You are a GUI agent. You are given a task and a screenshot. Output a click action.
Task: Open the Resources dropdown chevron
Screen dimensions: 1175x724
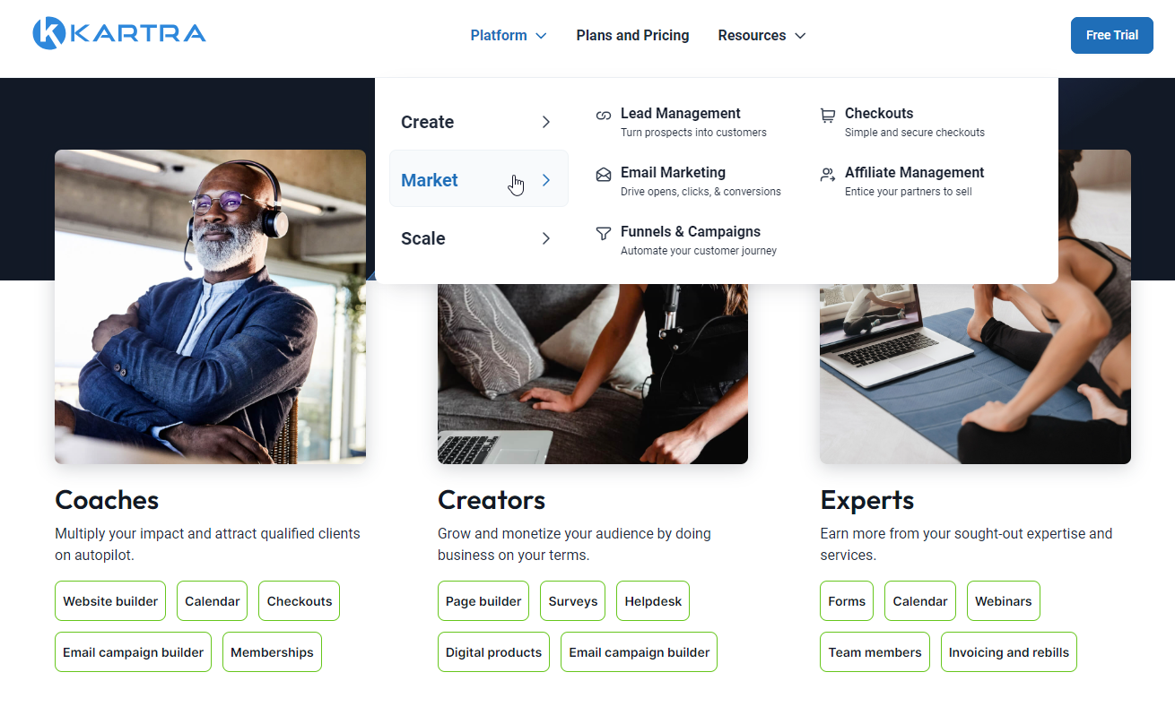[x=800, y=36]
